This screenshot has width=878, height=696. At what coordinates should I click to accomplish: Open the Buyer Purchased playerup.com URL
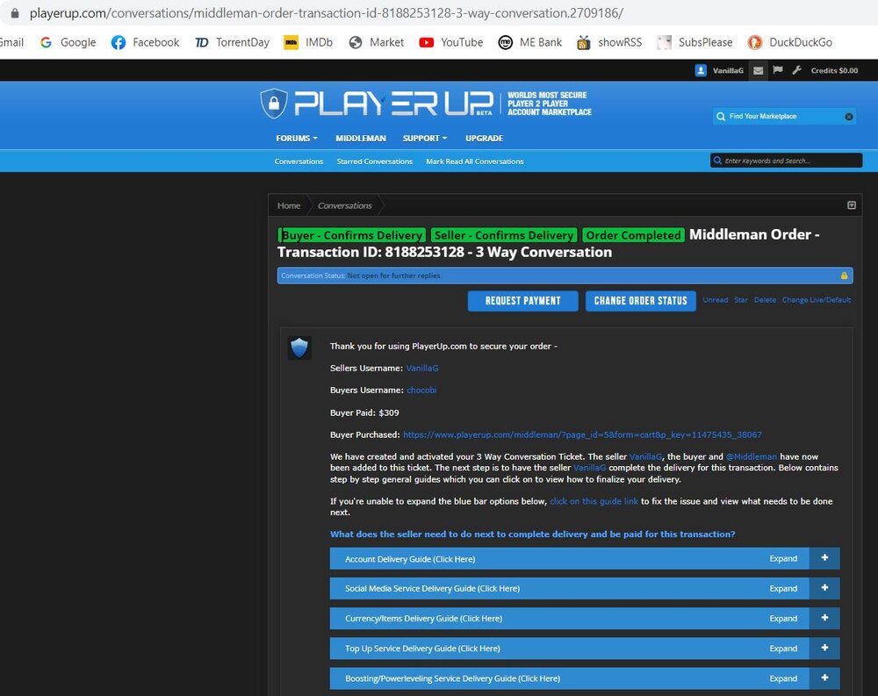[582, 434]
